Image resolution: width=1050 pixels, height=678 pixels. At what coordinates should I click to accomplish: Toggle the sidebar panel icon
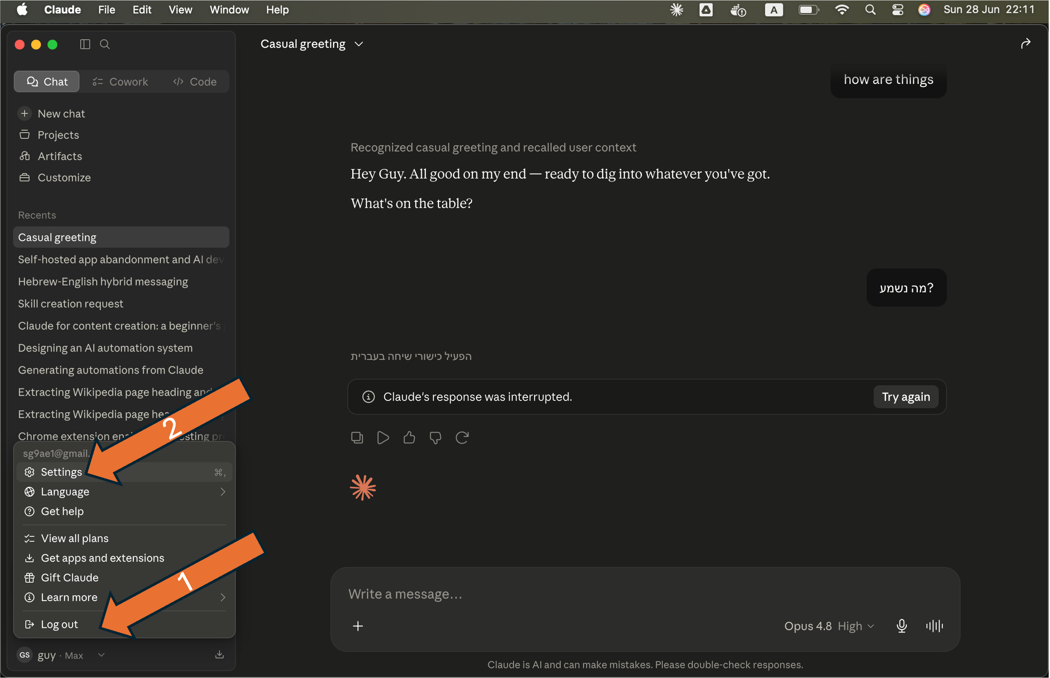(x=85, y=44)
